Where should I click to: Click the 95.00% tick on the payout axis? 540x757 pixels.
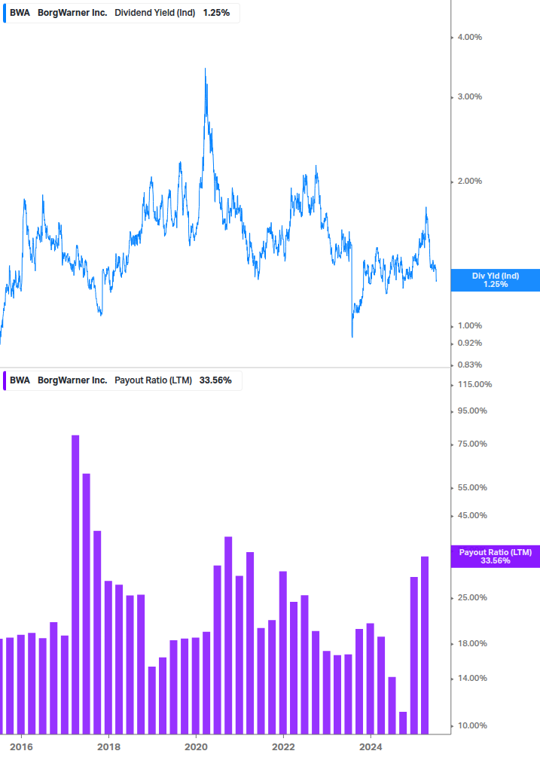pyautogui.click(x=472, y=411)
